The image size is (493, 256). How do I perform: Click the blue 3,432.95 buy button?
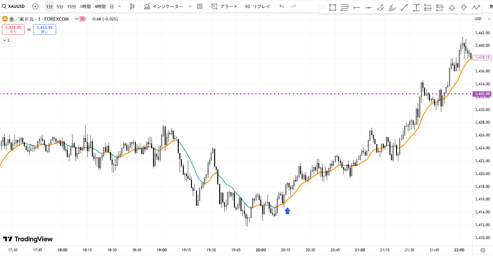[45, 29]
